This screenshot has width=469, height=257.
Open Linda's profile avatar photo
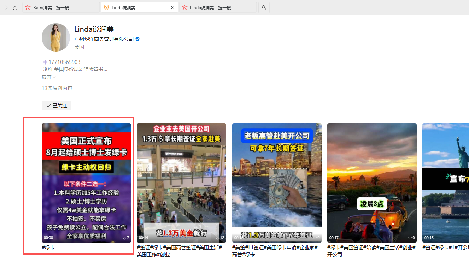click(56, 37)
